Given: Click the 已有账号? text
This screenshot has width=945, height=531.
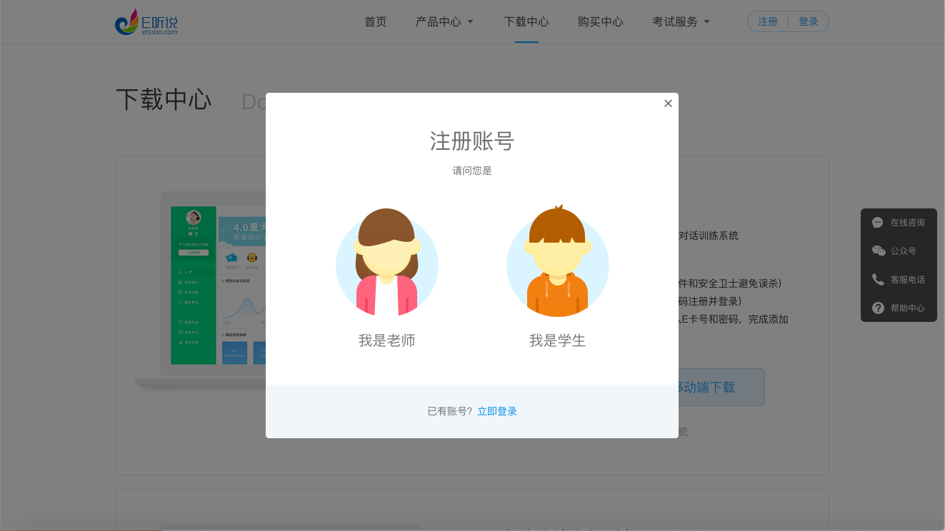Looking at the screenshot, I should click(x=450, y=411).
